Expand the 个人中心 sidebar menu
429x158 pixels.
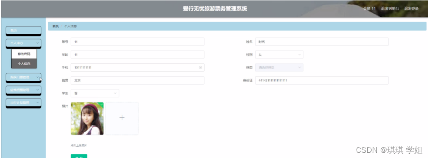(x=23, y=43)
